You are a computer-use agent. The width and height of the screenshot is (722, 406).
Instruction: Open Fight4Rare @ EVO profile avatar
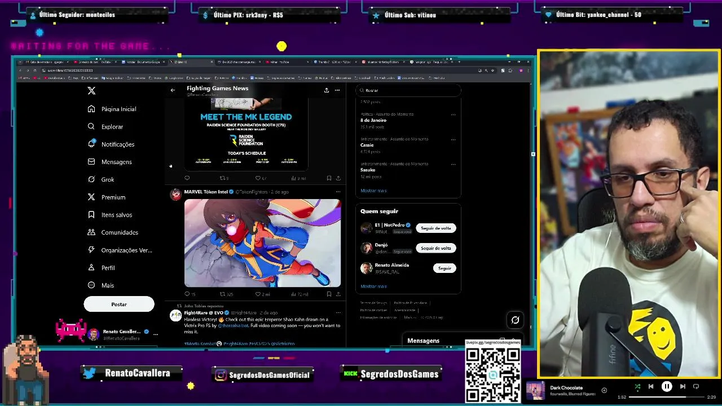click(x=175, y=315)
